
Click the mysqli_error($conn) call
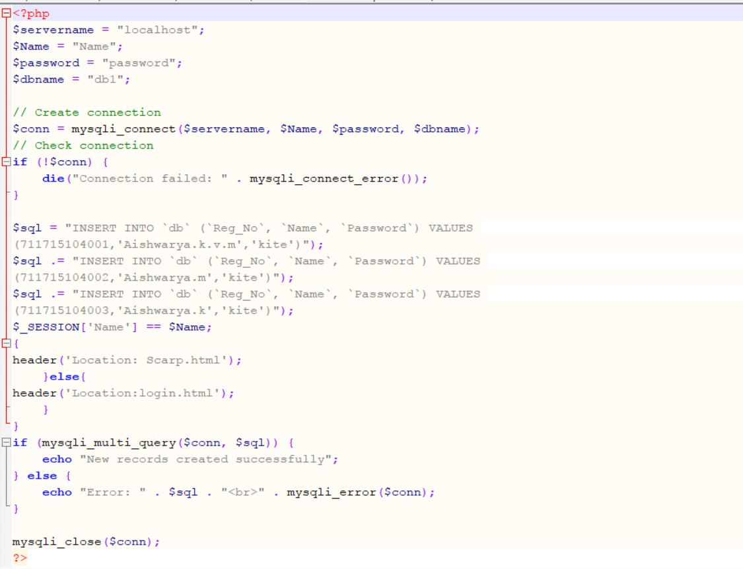tap(357, 492)
